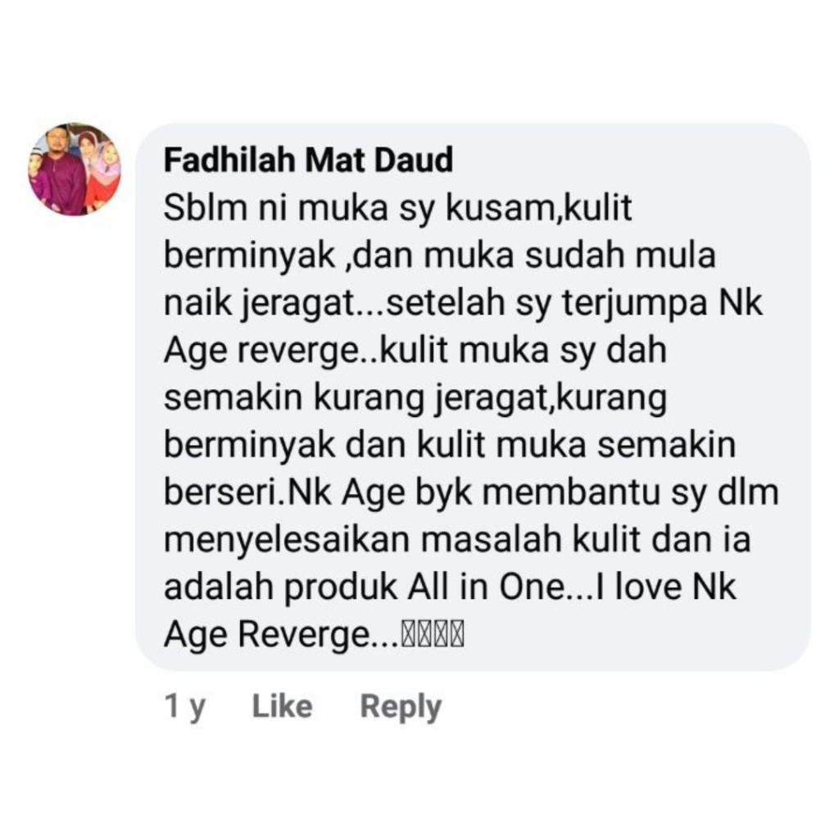
Task: Like this comment
Action: coord(282,705)
